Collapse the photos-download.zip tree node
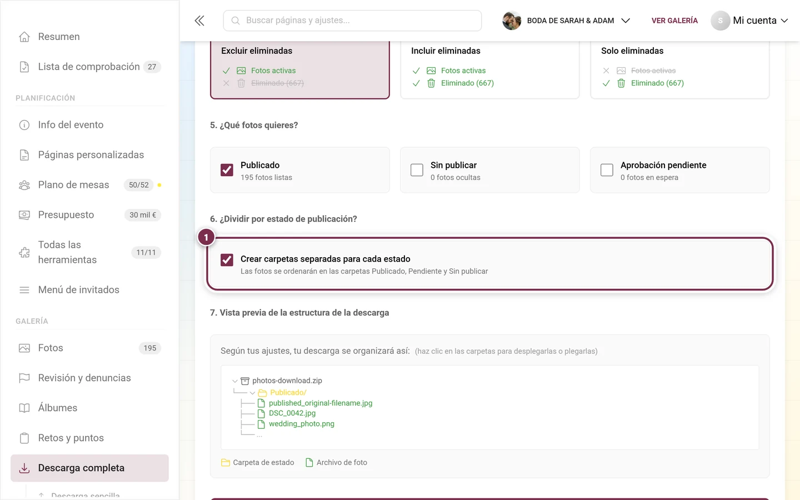The width and height of the screenshot is (800, 500). (x=235, y=381)
